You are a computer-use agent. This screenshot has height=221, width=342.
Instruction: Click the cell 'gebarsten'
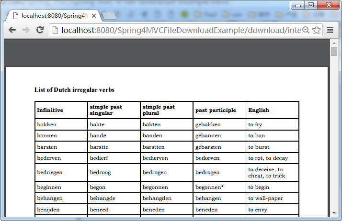pos(219,147)
